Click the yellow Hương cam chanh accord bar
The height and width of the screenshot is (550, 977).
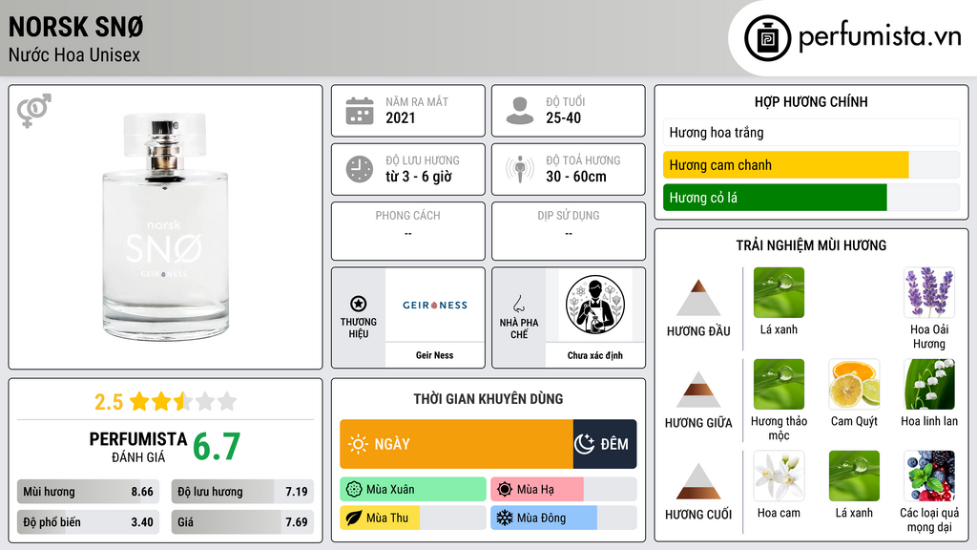point(786,165)
